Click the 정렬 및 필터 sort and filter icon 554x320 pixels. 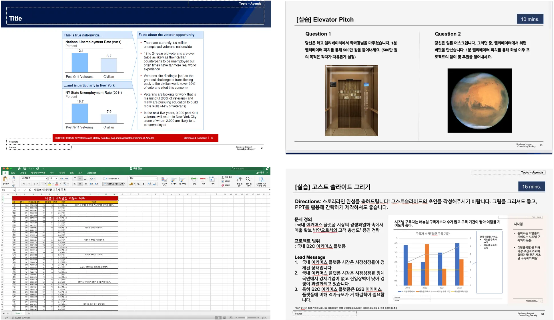240,179
